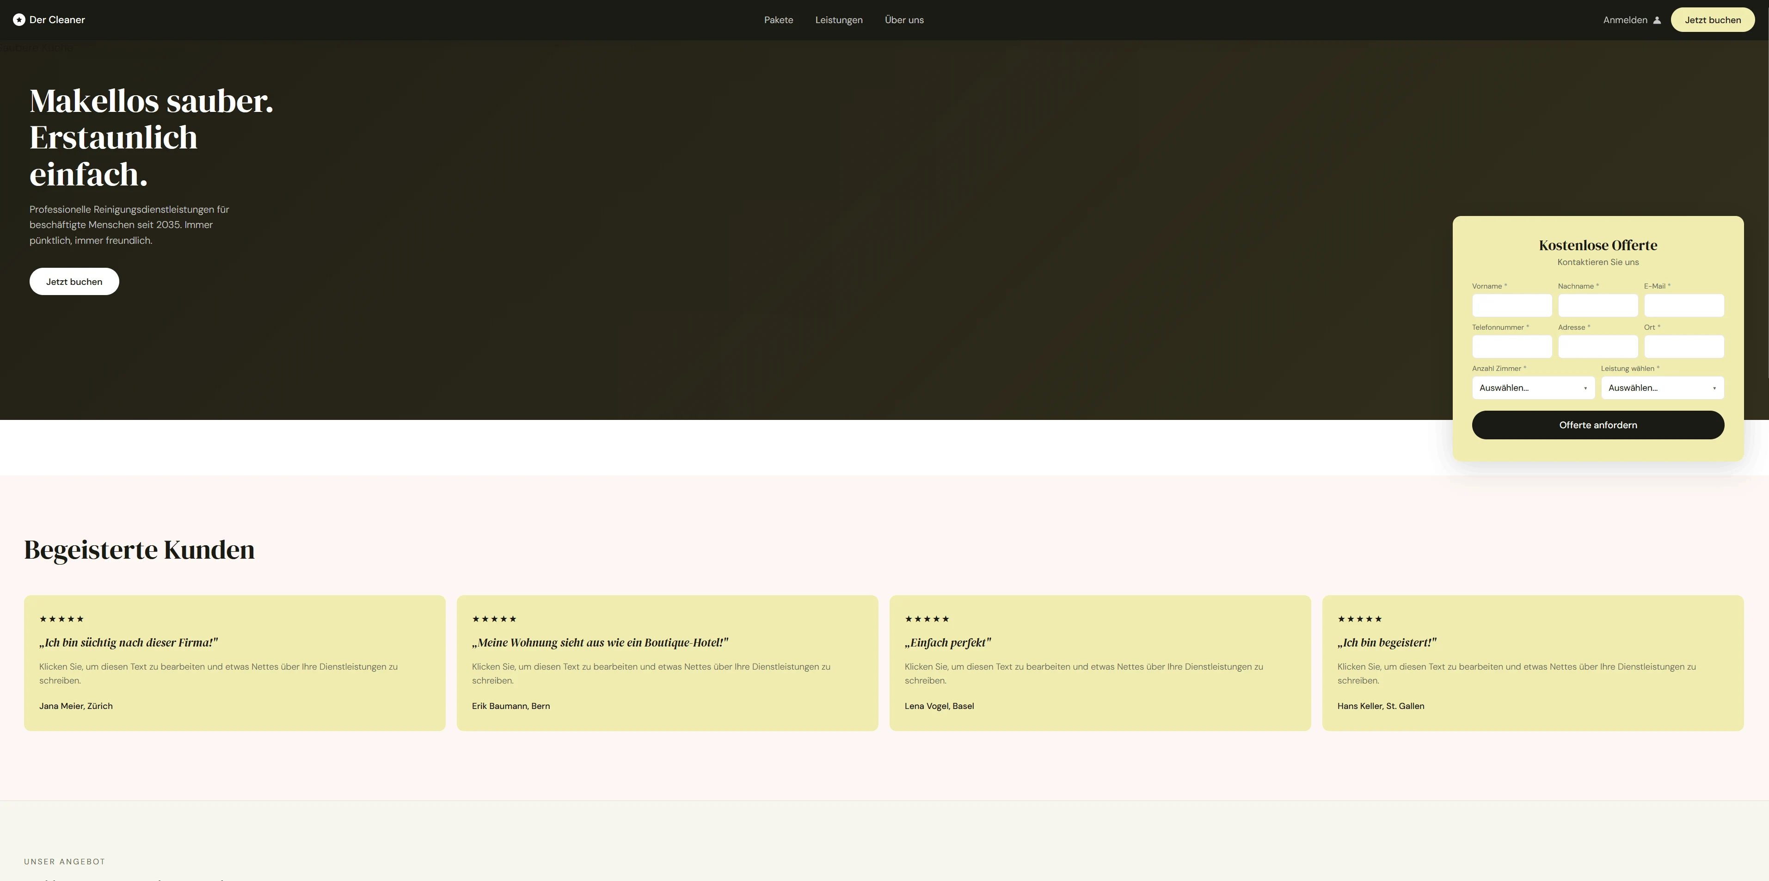Click the stars on Hans Keller's review
1769x881 pixels.
(x=1359, y=619)
